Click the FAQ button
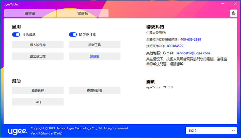Image resolution: width=241 pixels, height=138 pixels. coord(37,102)
